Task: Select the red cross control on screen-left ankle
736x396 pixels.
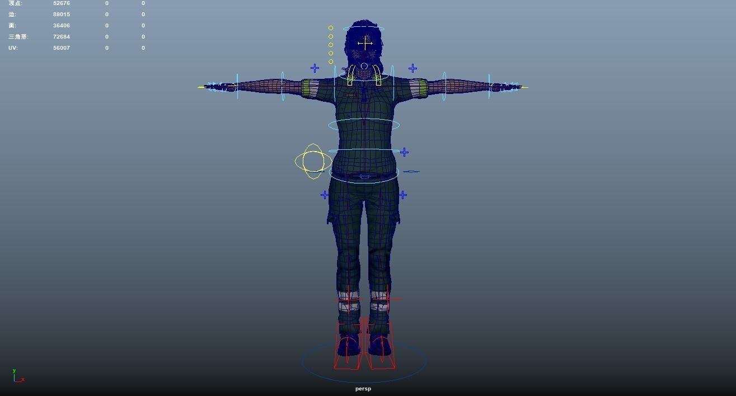Action: click(348, 299)
